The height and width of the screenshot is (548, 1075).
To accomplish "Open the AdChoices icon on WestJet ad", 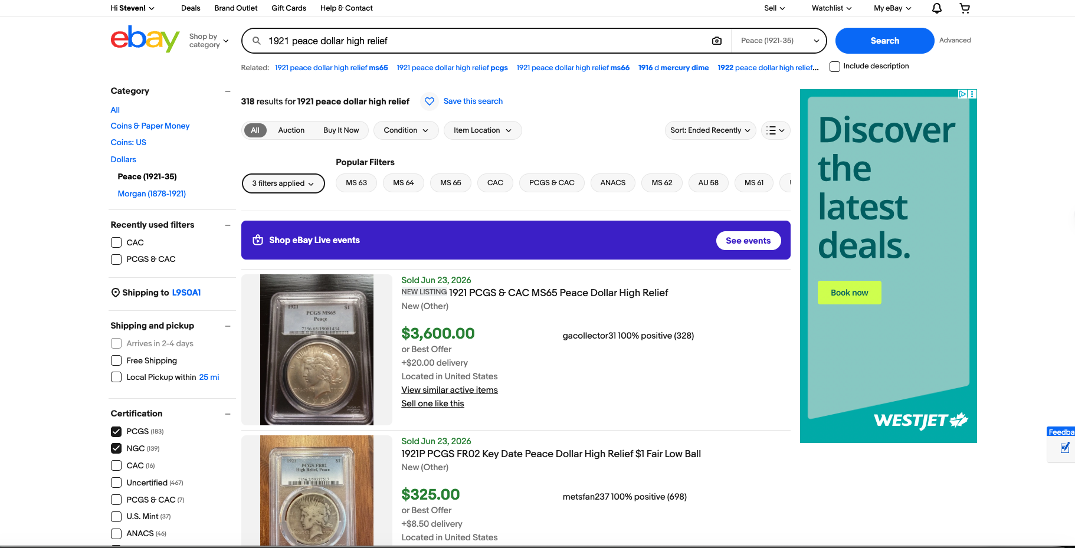I will (962, 94).
